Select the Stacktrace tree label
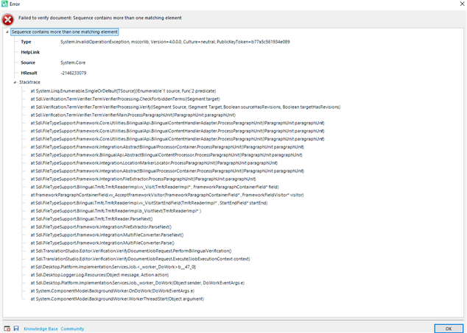This screenshot has height=333, width=467. coord(29,82)
